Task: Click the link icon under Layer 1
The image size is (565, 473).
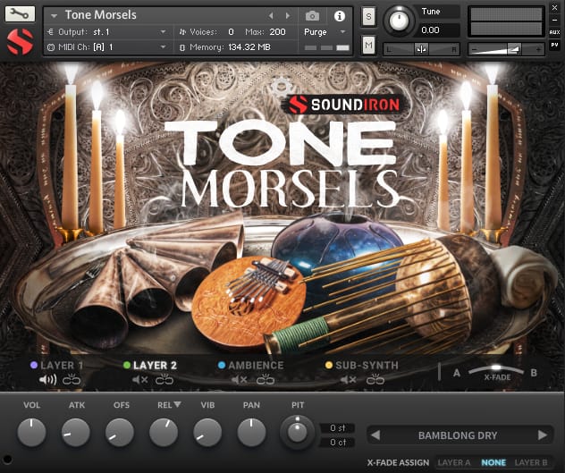Action: coord(72,380)
